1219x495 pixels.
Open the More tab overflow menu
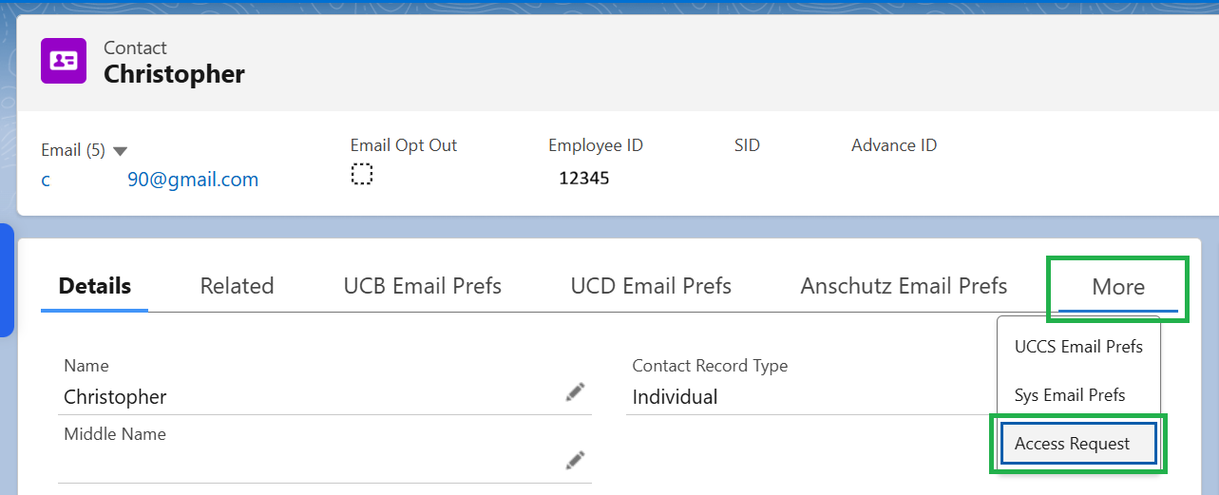1117,287
